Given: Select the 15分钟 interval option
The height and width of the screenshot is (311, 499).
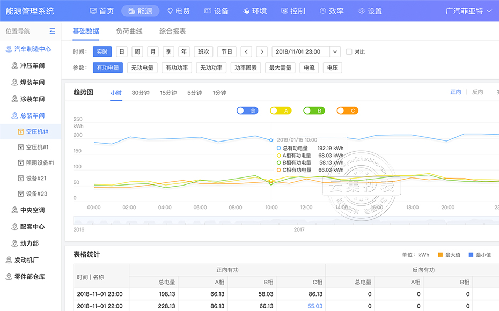Looking at the screenshot, I should pos(168,93).
